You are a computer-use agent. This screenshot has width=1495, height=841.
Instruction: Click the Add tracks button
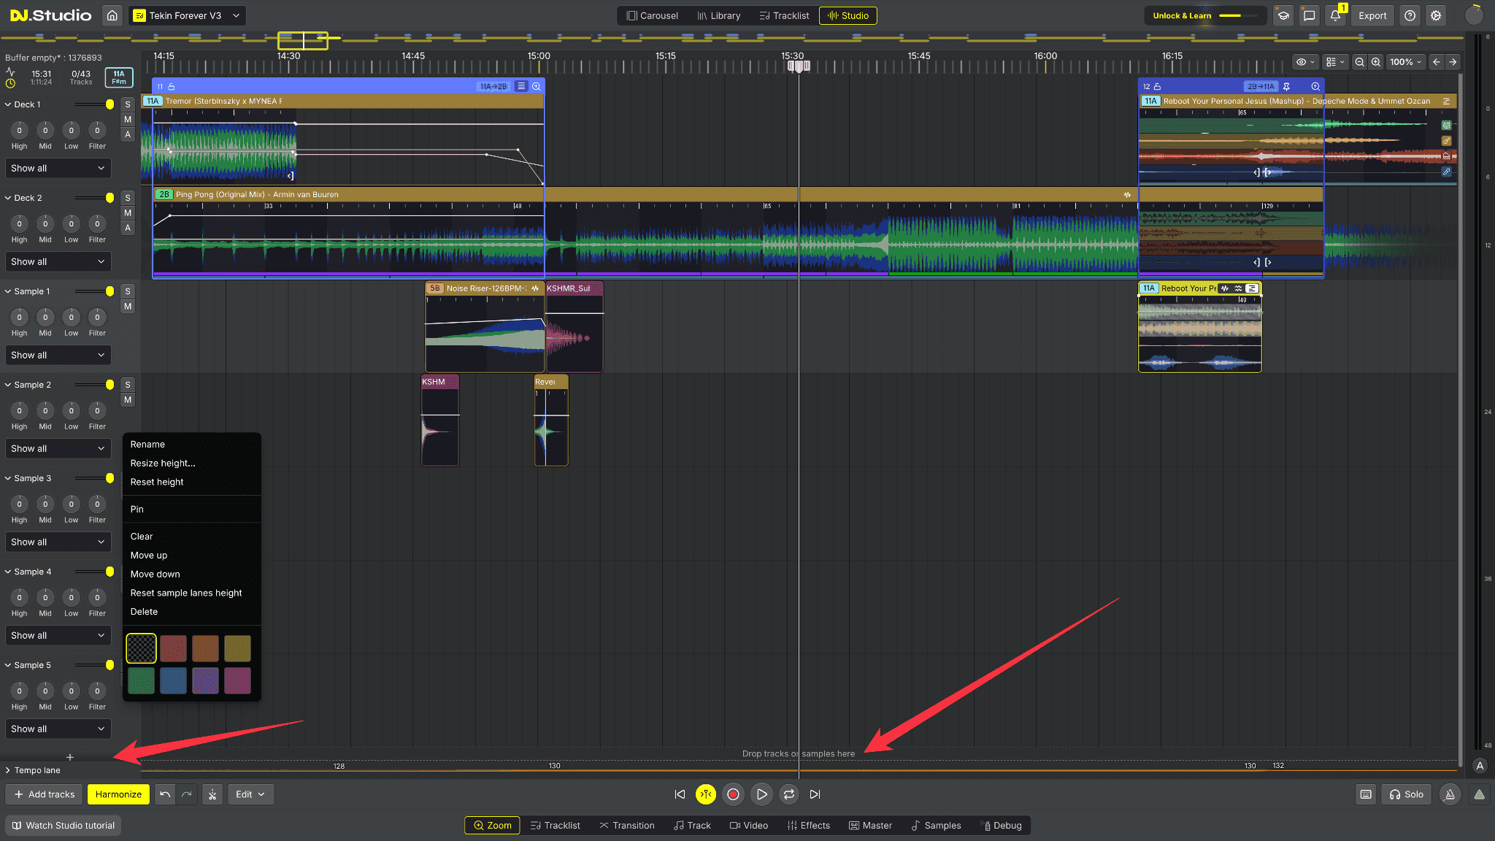point(45,794)
